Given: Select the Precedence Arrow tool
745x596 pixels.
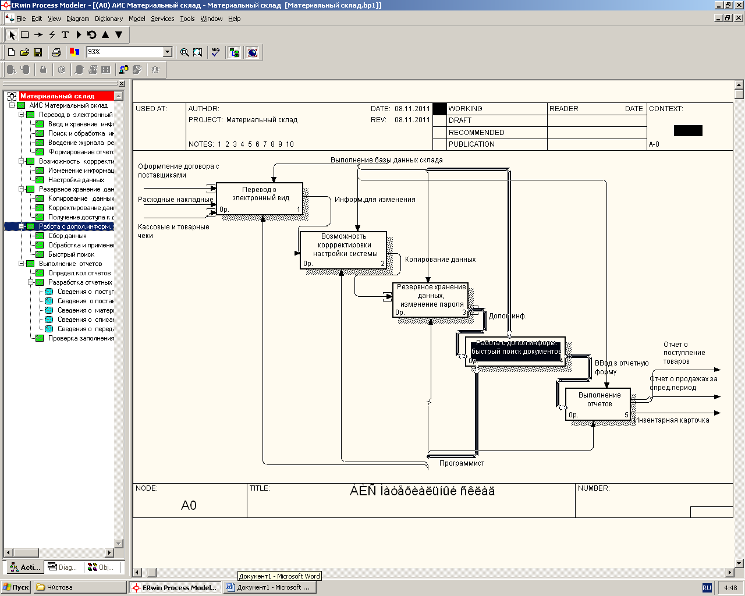Looking at the screenshot, I should (38, 35).
